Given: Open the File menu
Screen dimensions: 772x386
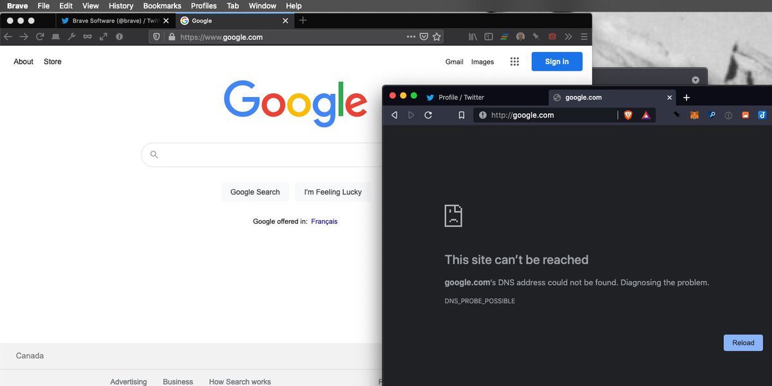Looking at the screenshot, I should pyautogui.click(x=43, y=6).
